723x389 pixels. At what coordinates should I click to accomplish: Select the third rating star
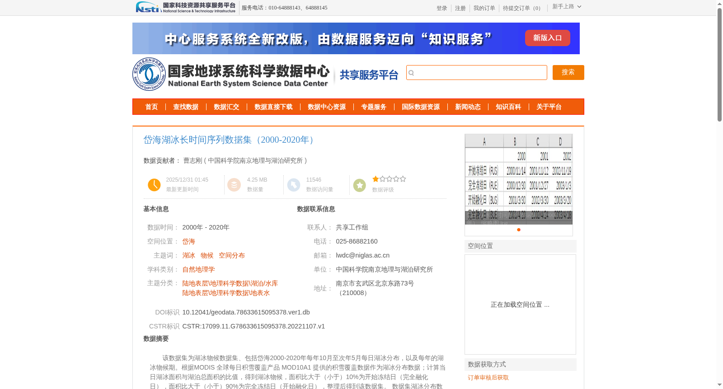389,179
